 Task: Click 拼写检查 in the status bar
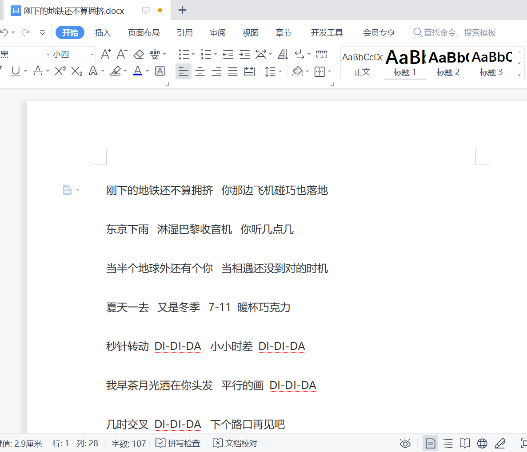(x=178, y=443)
